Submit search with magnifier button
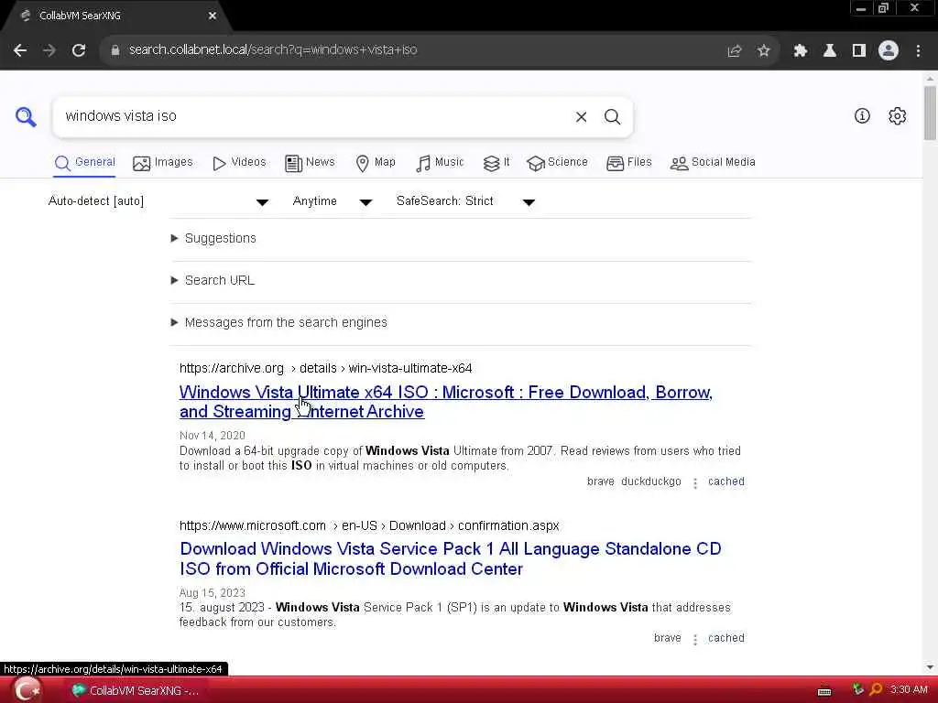Screen dimensions: 938x703 click(612, 117)
